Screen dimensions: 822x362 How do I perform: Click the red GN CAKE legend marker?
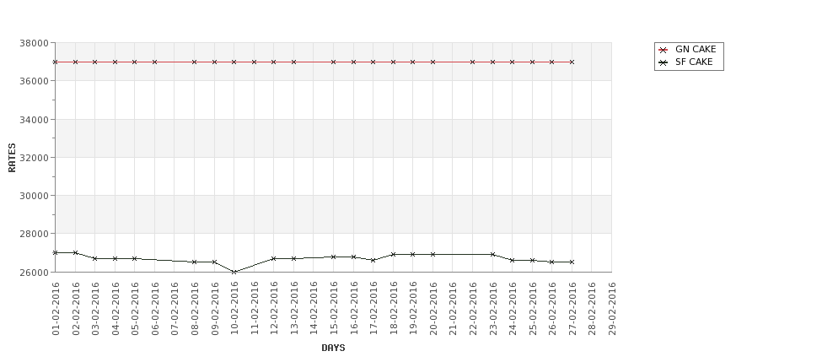pos(664,50)
